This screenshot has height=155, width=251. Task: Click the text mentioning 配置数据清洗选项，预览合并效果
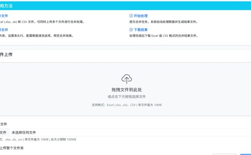pyautogui.click(x=36, y=36)
